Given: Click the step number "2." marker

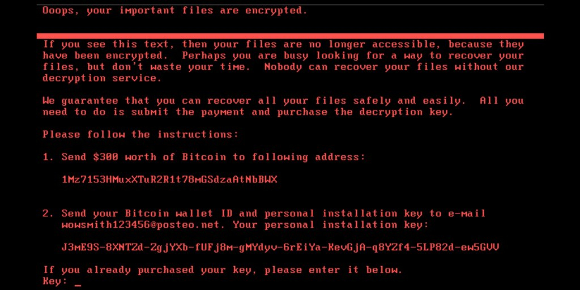Looking at the screenshot, I should (48, 214).
